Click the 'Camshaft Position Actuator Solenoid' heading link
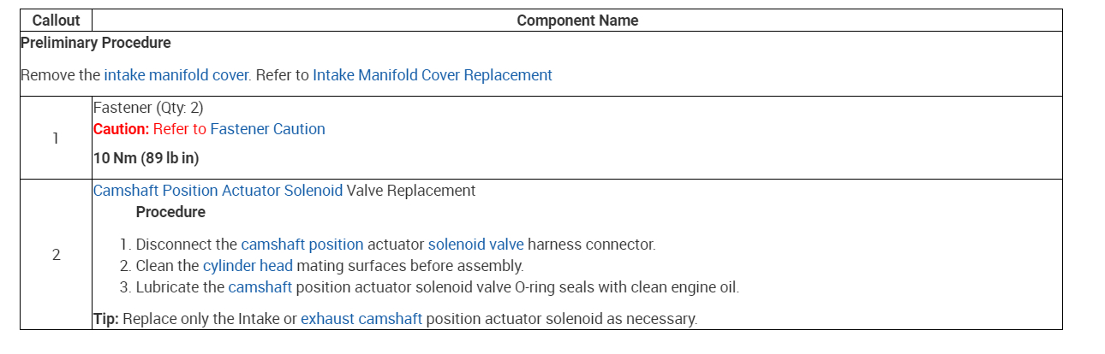 click(218, 191)
